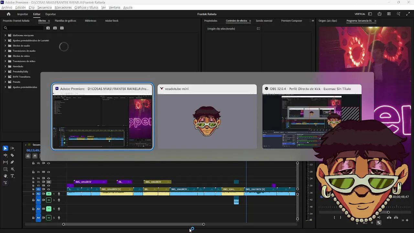Open the Workspaces layout icon
414x233 pixels.
pos(370,14)
